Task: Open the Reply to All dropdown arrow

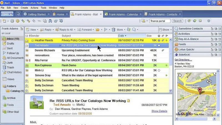Action: [75, 30]
